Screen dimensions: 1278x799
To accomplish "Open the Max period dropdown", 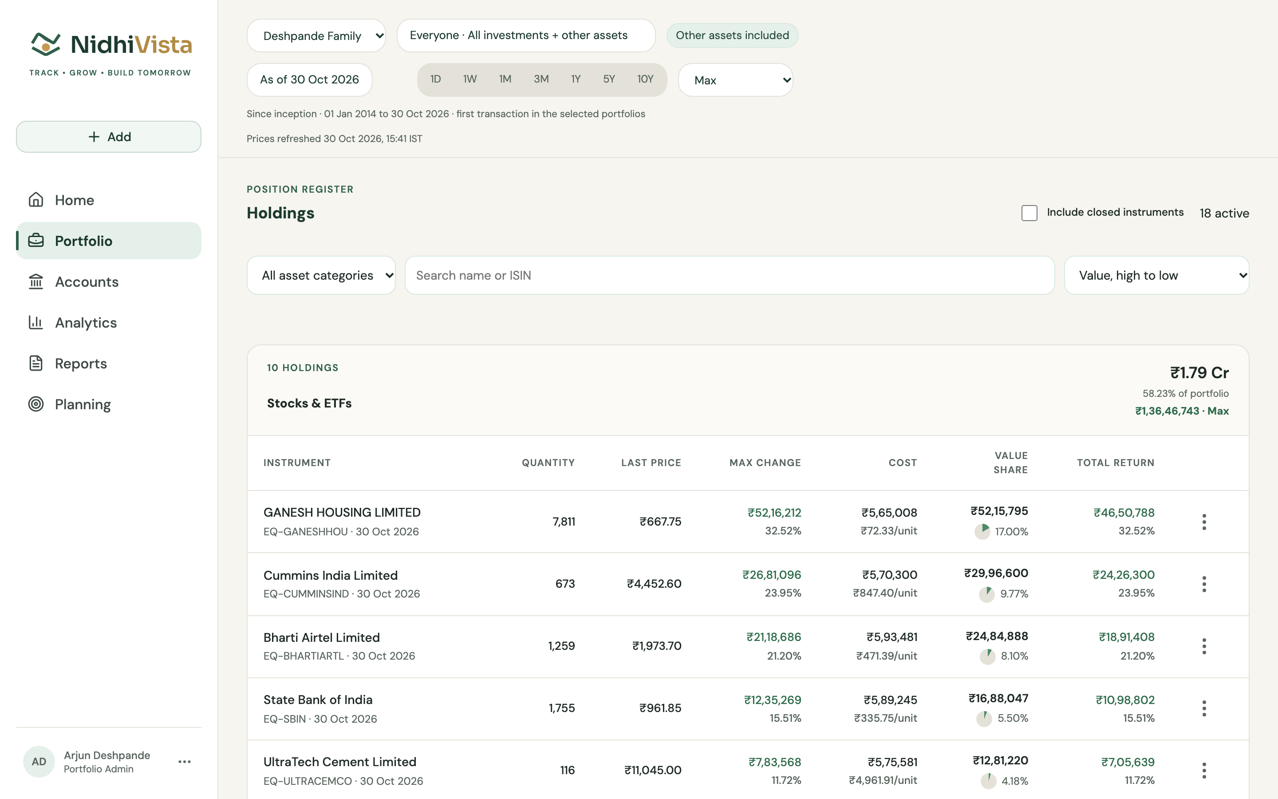I will click(x=735, y=80).
